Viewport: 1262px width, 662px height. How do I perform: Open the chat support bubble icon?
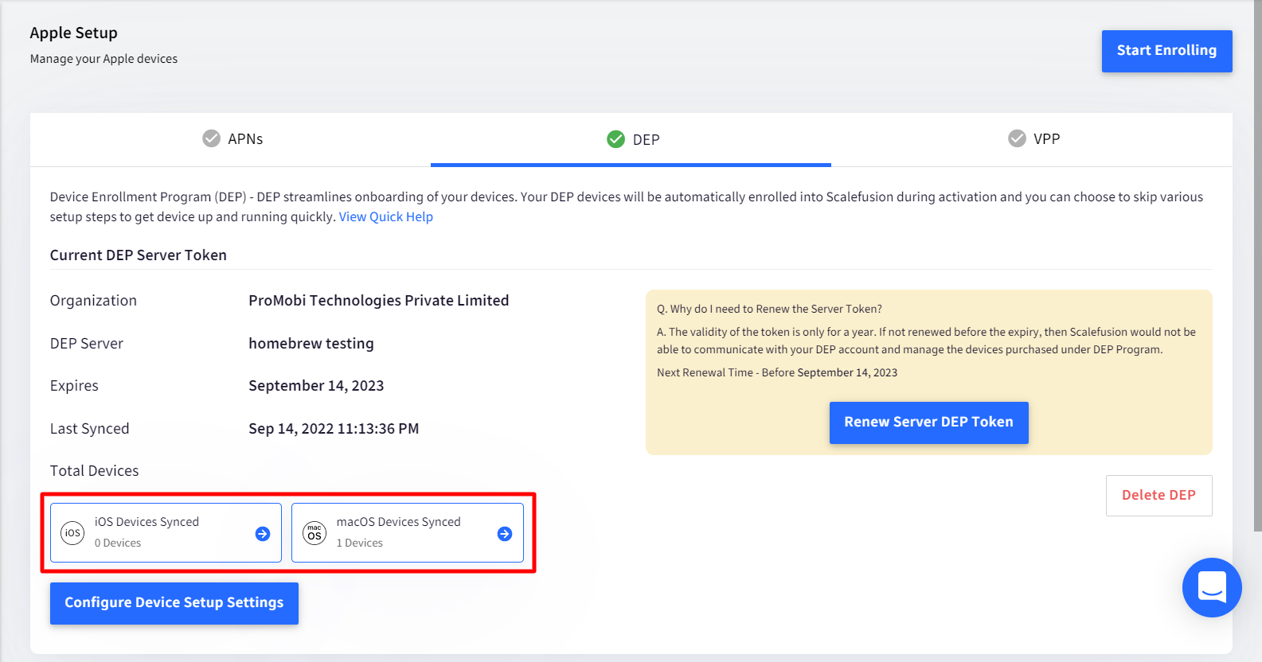[x=1212, y=587]
